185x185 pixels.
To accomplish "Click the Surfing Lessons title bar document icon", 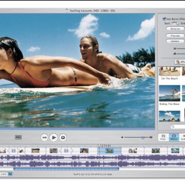I will 67,11.
